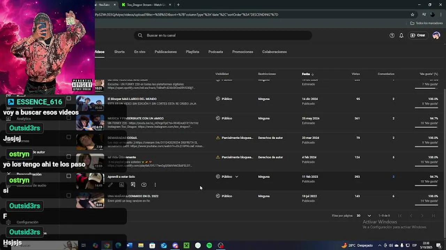Switch to the Publicaciones tab
Image resolution: width=446 pixels, height=250 pixels.
coord(166,52)
